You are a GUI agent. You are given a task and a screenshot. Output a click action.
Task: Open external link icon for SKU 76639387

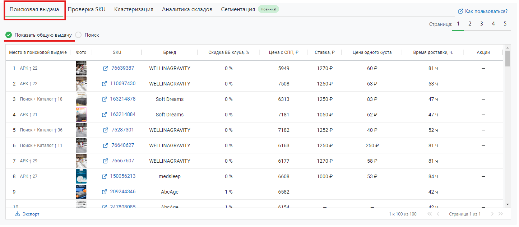point(106,68)
